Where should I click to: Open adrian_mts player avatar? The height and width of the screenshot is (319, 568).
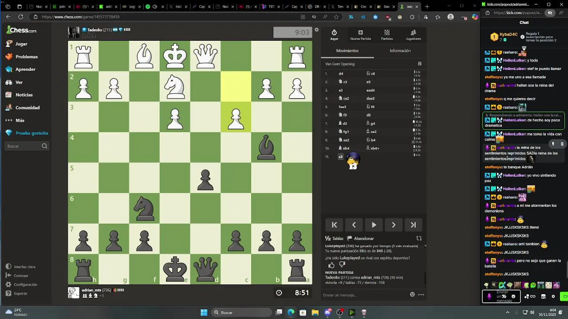pos(74,292)
